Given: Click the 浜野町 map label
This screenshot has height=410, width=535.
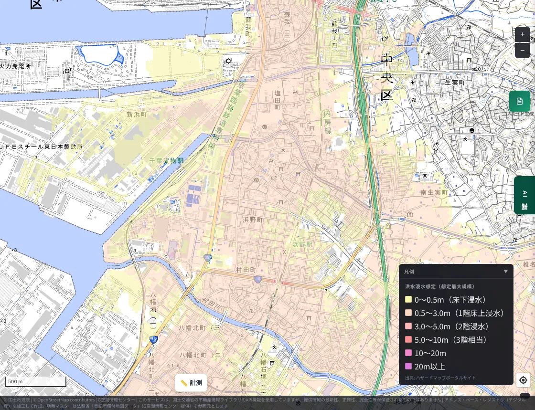Looking at the screenshot, I should [253, 220].
